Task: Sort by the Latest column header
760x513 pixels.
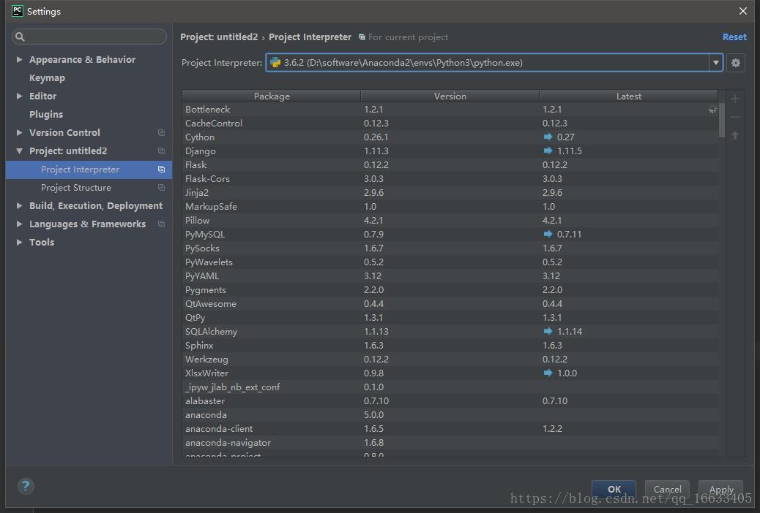Action: tap(629, 96)
